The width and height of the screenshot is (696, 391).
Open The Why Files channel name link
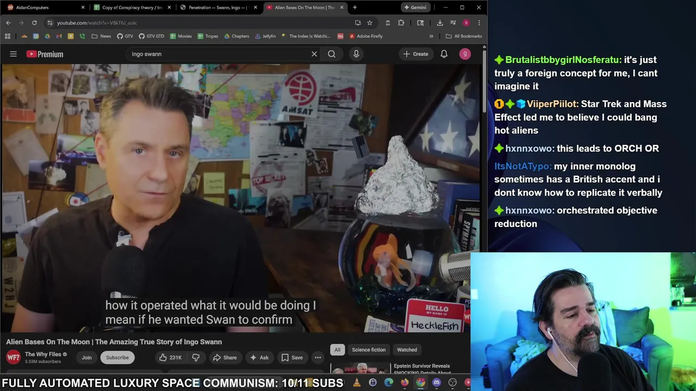click(x=43, y=354)
